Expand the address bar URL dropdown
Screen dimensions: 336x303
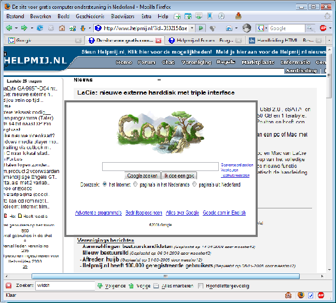192,28
